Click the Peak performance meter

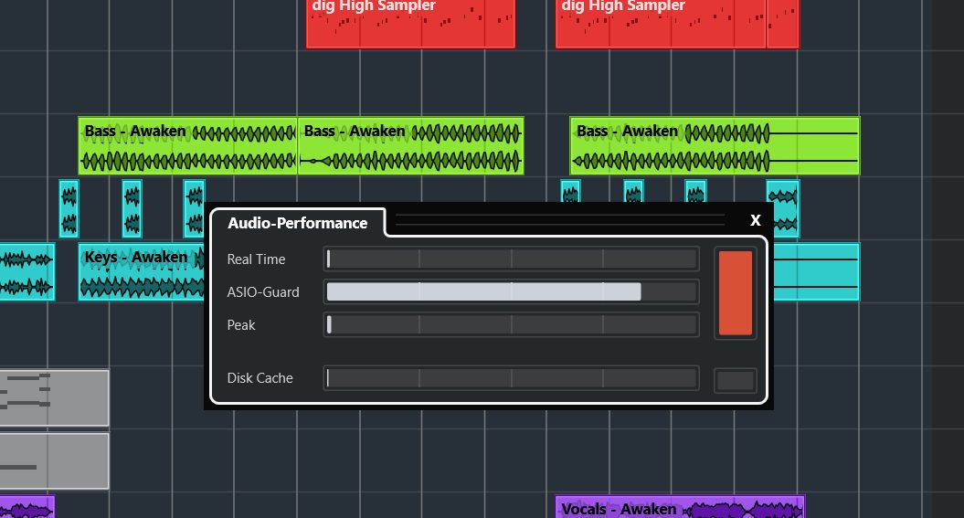511,324
